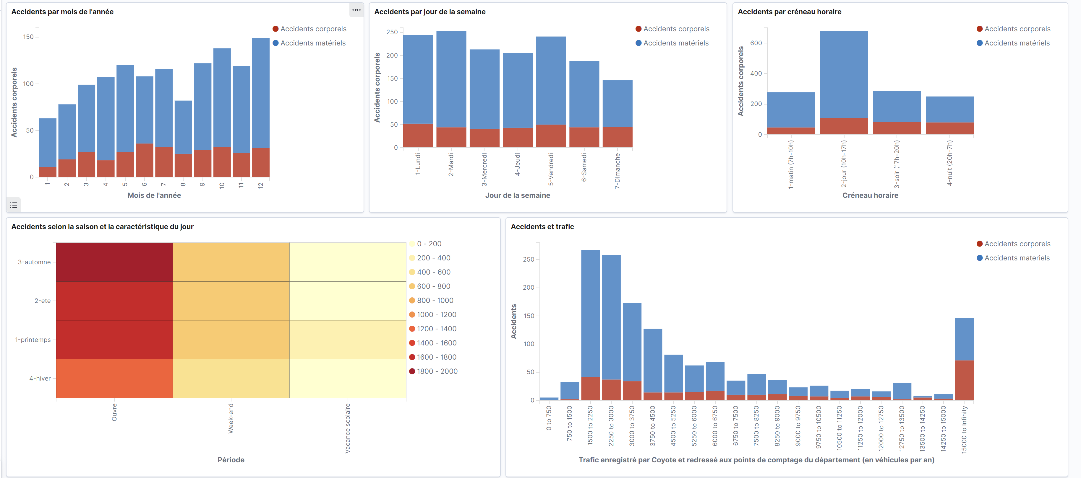Viewport: 1081px width, 478px height.
Task: Select the 4-hiver Ouvre heatmap cell
Action: click(x=114, y=378)
